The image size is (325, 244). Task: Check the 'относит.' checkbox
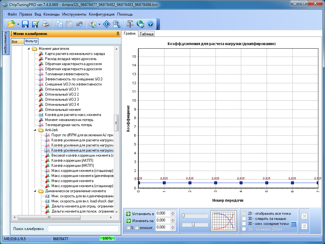[136, 227]
